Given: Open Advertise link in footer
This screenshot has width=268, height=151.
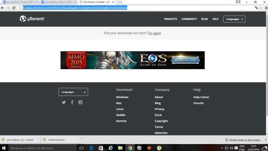Looking at the screenshot, I should pyautogui.click(x=161, y=133).
